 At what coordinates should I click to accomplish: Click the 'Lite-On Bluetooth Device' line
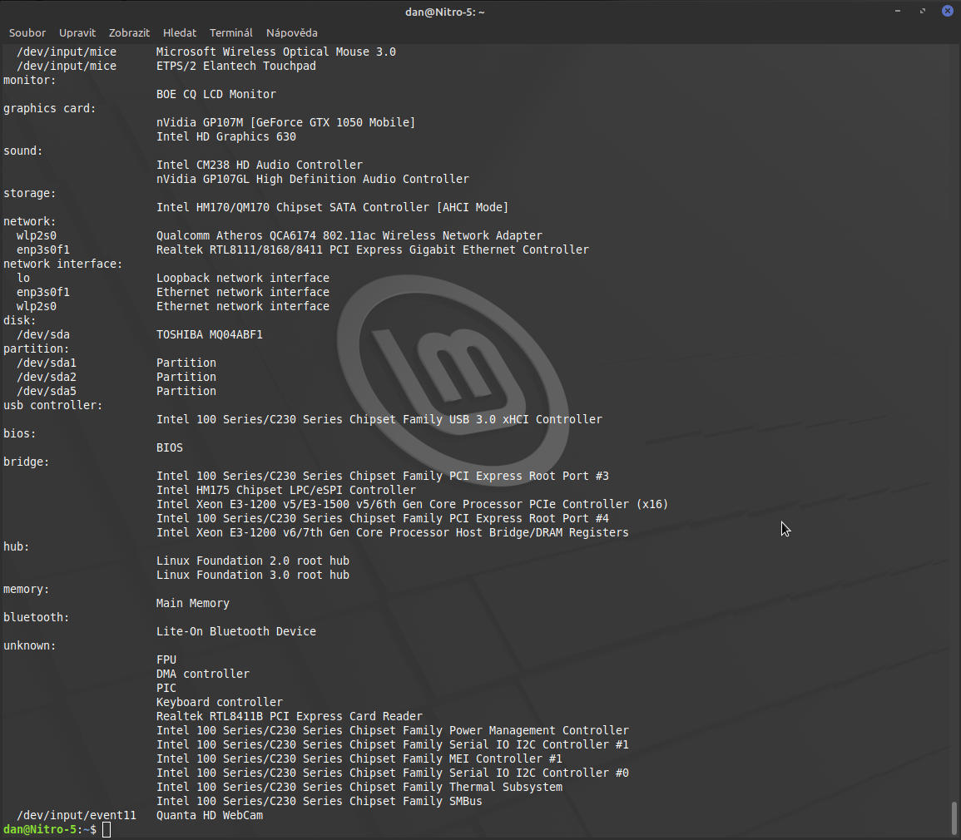(236, 631)
